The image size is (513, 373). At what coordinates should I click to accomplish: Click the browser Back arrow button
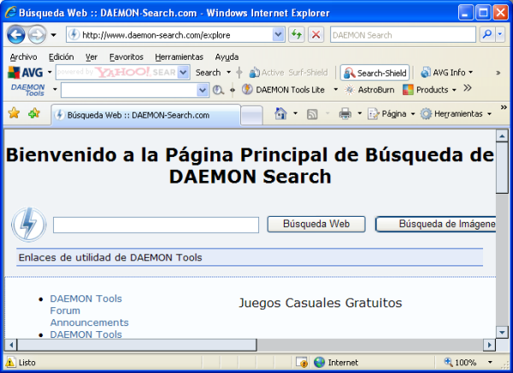(16, 35)
